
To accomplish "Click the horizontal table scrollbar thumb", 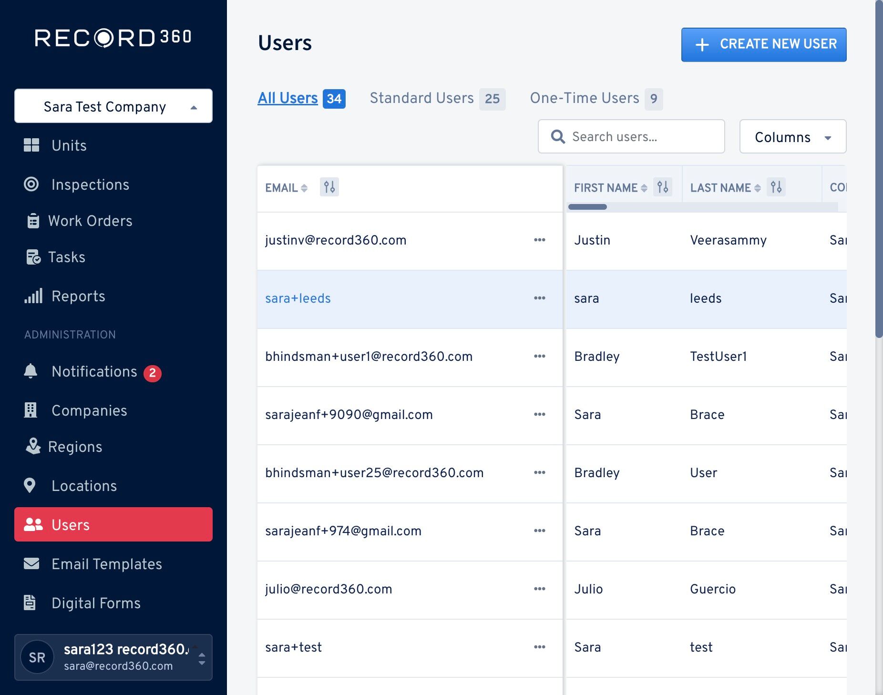I will tap(587, 207).
